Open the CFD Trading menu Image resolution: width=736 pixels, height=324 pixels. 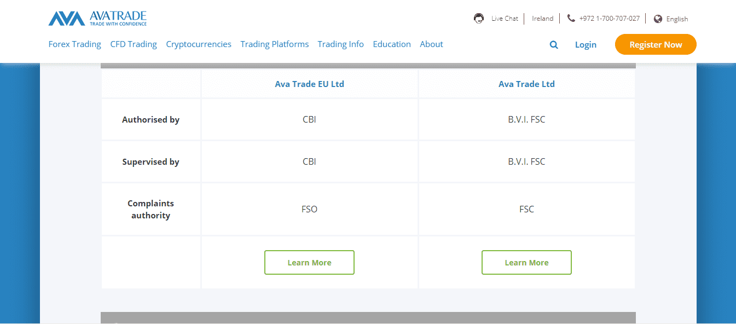pyautogui.click(x=134, y=44)
